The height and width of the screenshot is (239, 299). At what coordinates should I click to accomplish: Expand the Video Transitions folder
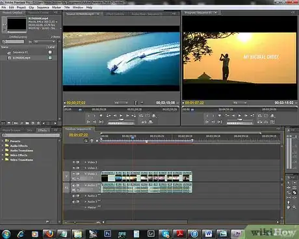(x=3, y=160)
